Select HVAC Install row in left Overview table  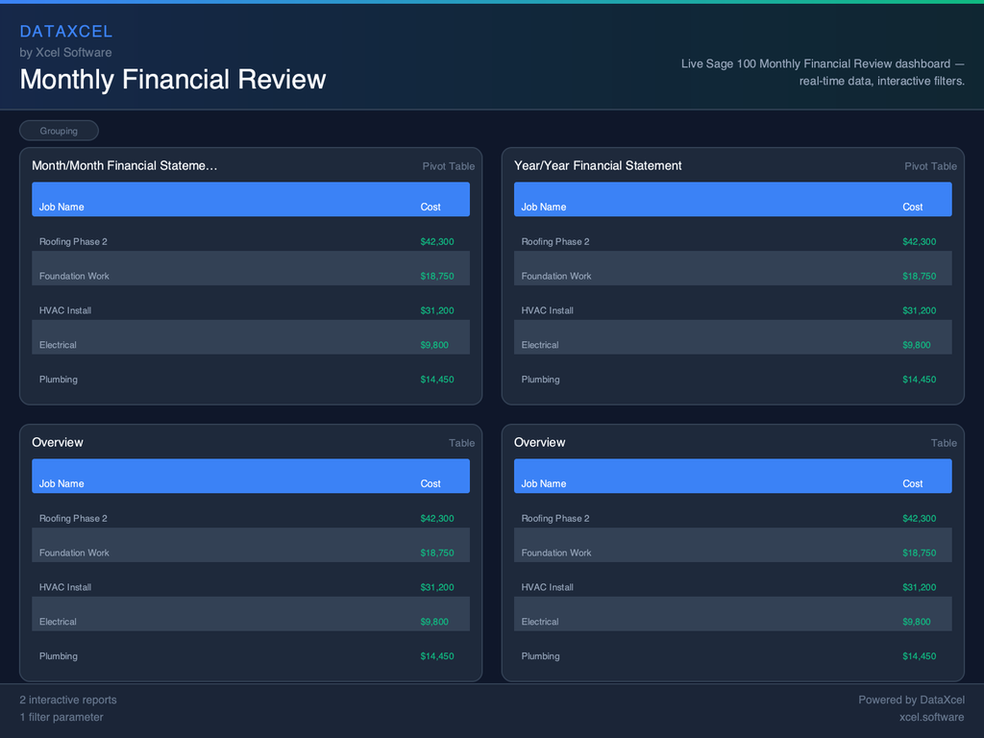click(250, 587)
